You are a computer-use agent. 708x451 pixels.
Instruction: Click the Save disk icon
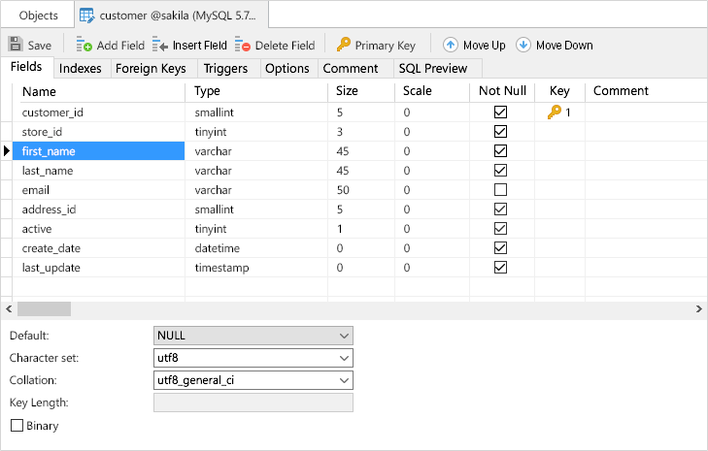pyautogui.click(x=16, y=45)
